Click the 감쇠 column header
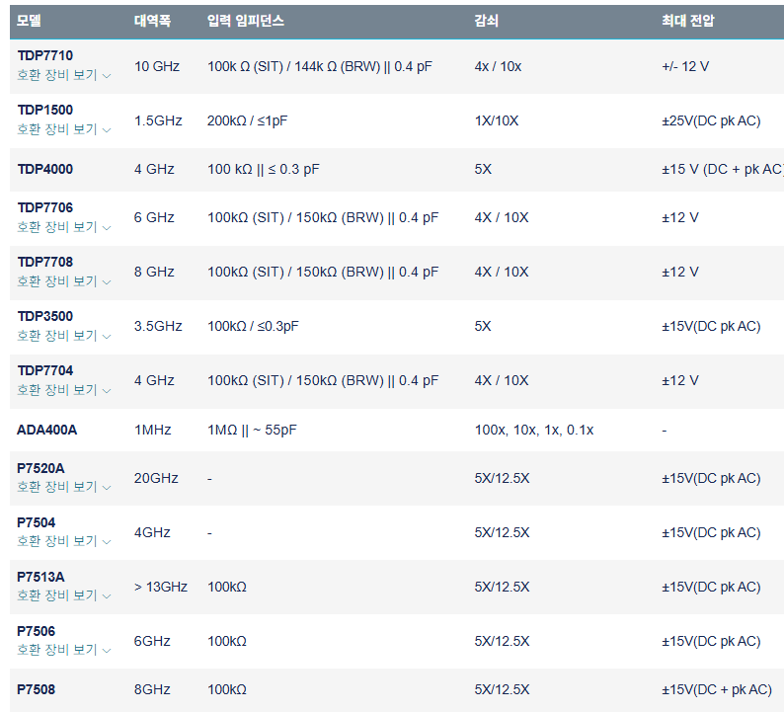 click(486, 21)
